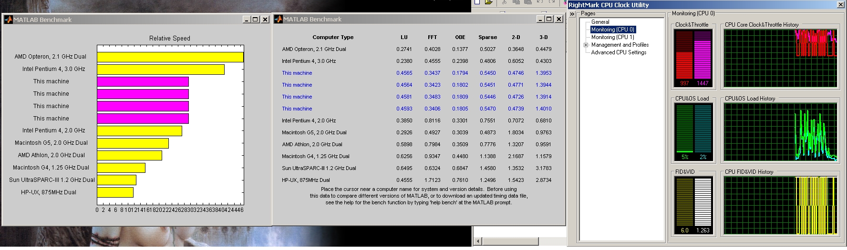
Task: Click the blue 1.4010 value in 3-D column
Action: click(x=544, y=109)
